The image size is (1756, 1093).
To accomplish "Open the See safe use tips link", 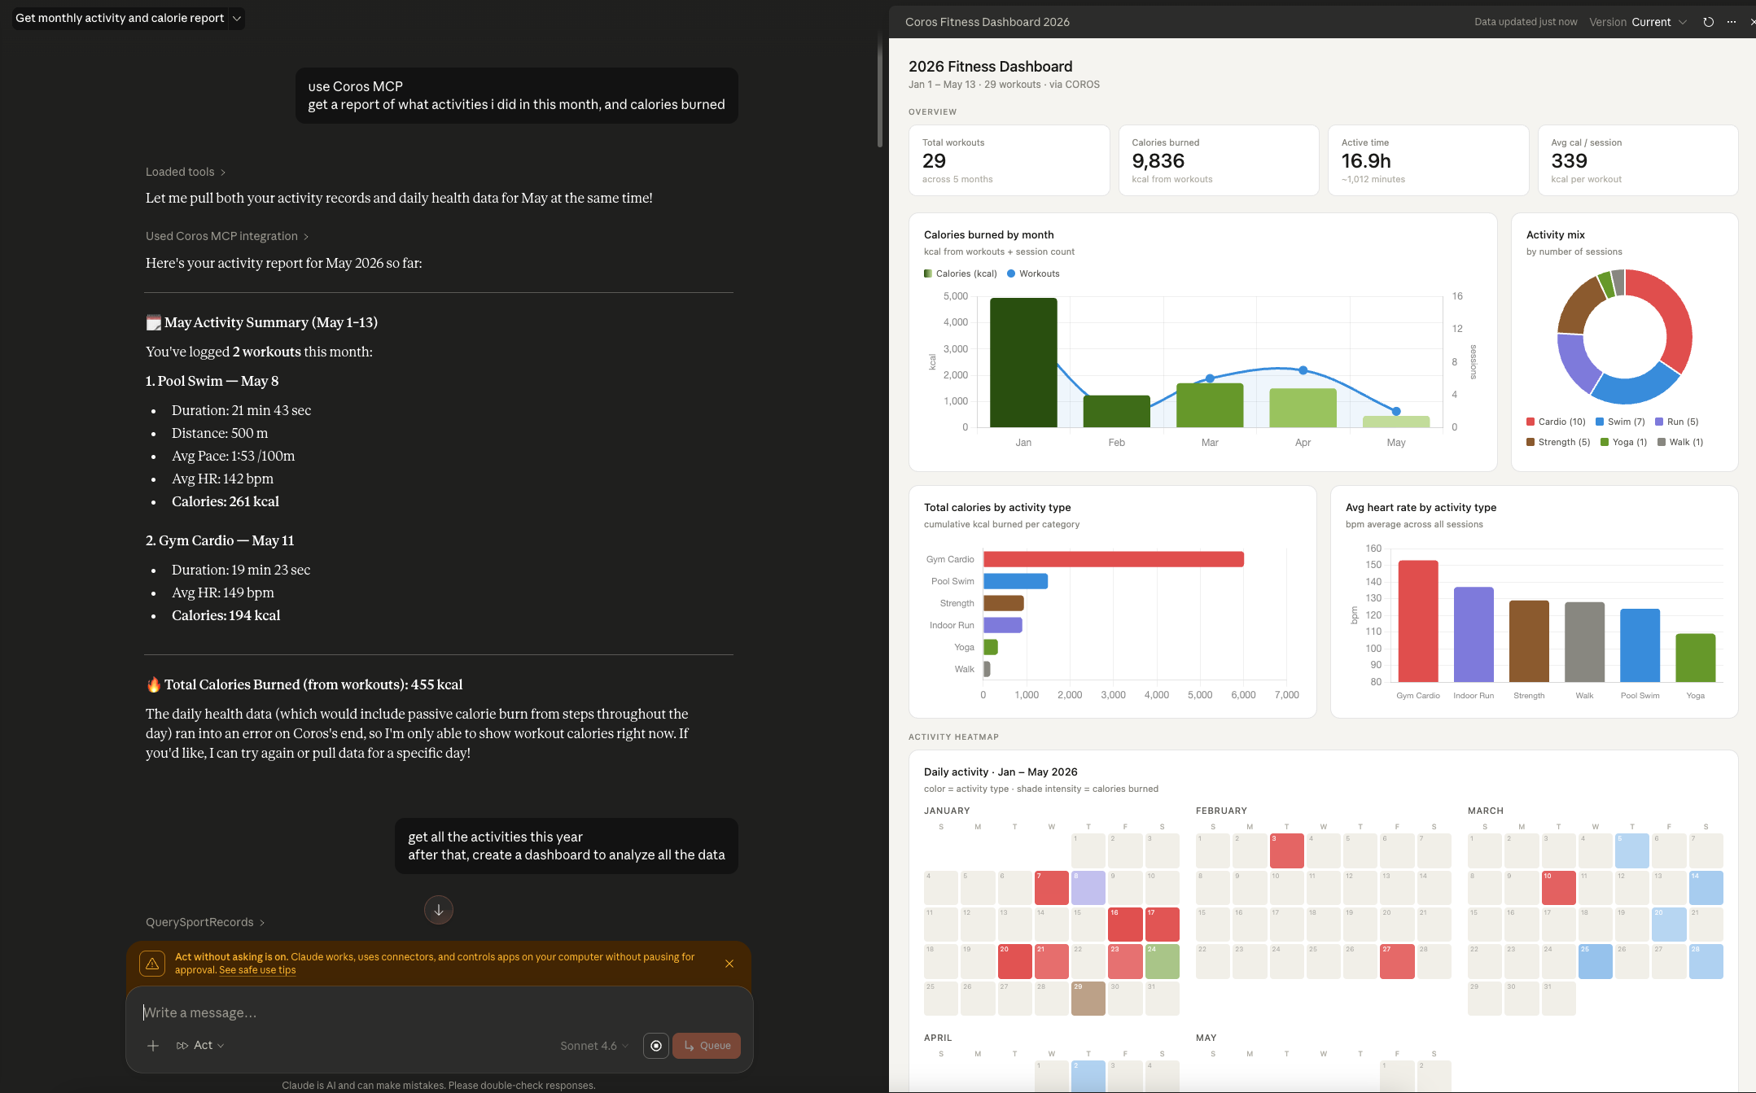I will click(257, 970).
